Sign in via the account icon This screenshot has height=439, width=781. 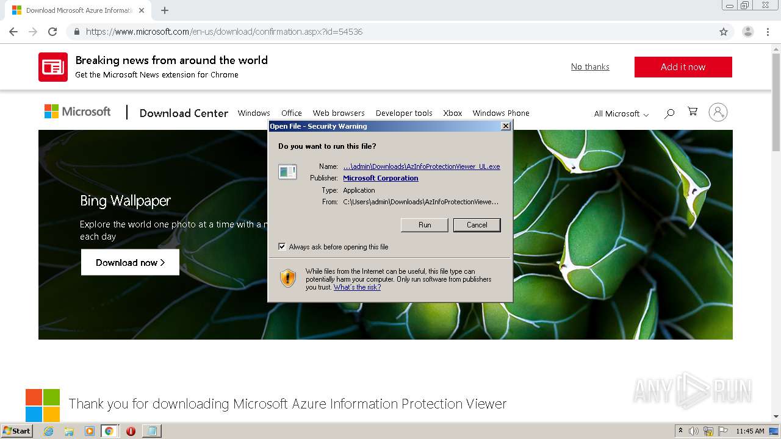point(718,112)
